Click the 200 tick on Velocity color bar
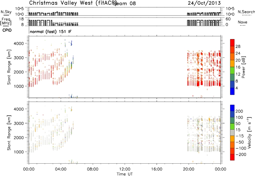 239,111
